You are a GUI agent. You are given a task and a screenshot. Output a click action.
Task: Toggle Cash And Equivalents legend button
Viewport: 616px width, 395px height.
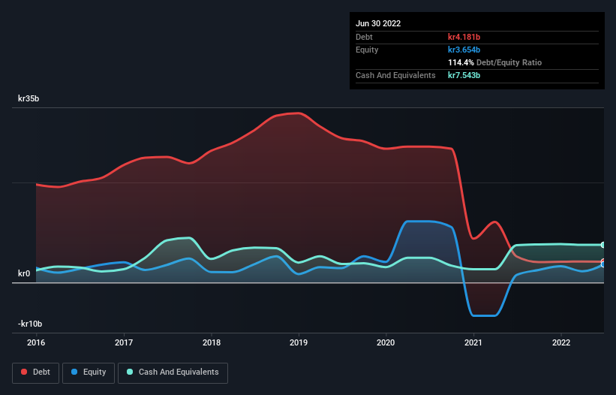(173, 372)
